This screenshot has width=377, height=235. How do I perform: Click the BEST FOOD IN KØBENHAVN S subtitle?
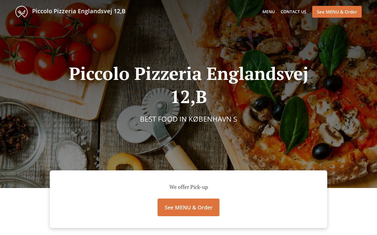(x=188, y=119)
